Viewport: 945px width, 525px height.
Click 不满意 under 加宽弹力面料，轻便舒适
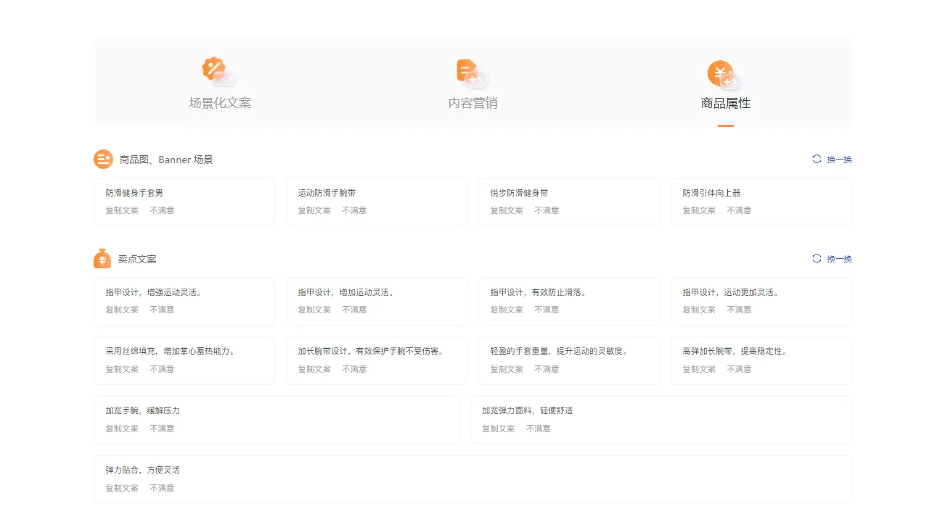539,429
